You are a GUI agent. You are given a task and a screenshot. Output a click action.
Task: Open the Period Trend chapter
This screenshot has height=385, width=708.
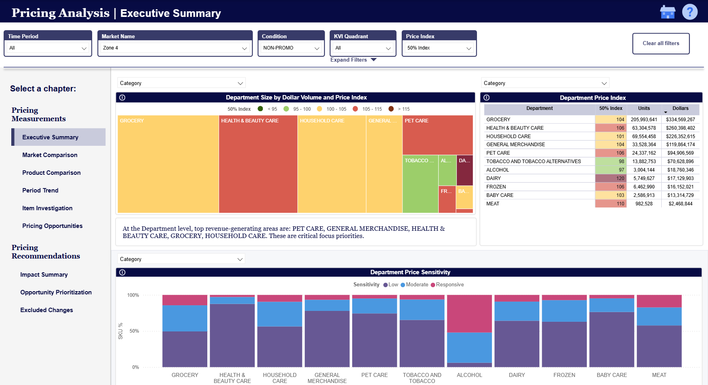(x=40, y=190)
